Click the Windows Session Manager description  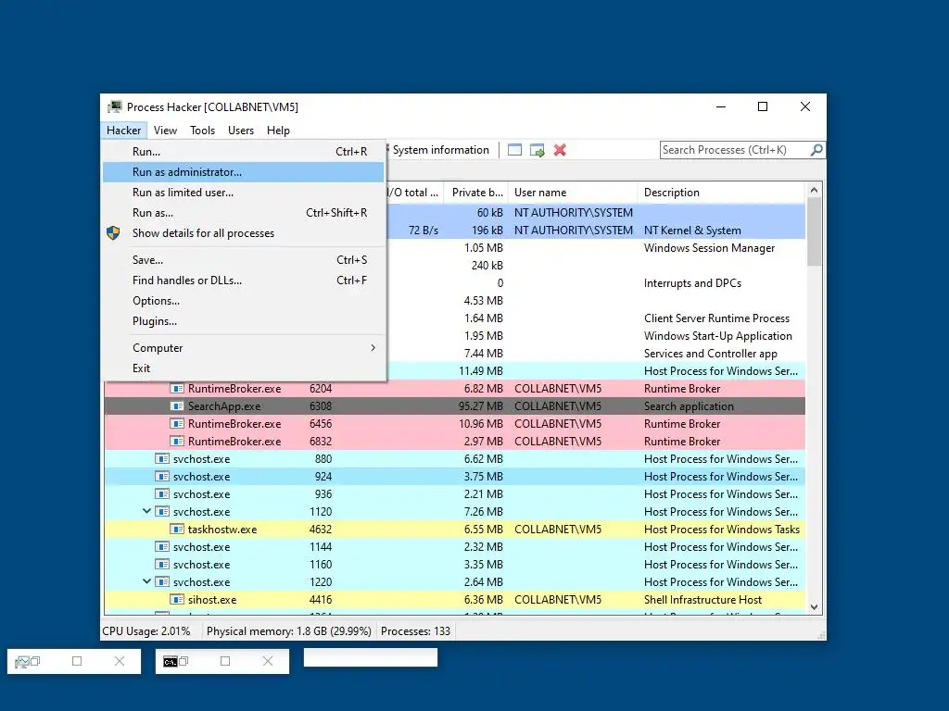point(709,248)
